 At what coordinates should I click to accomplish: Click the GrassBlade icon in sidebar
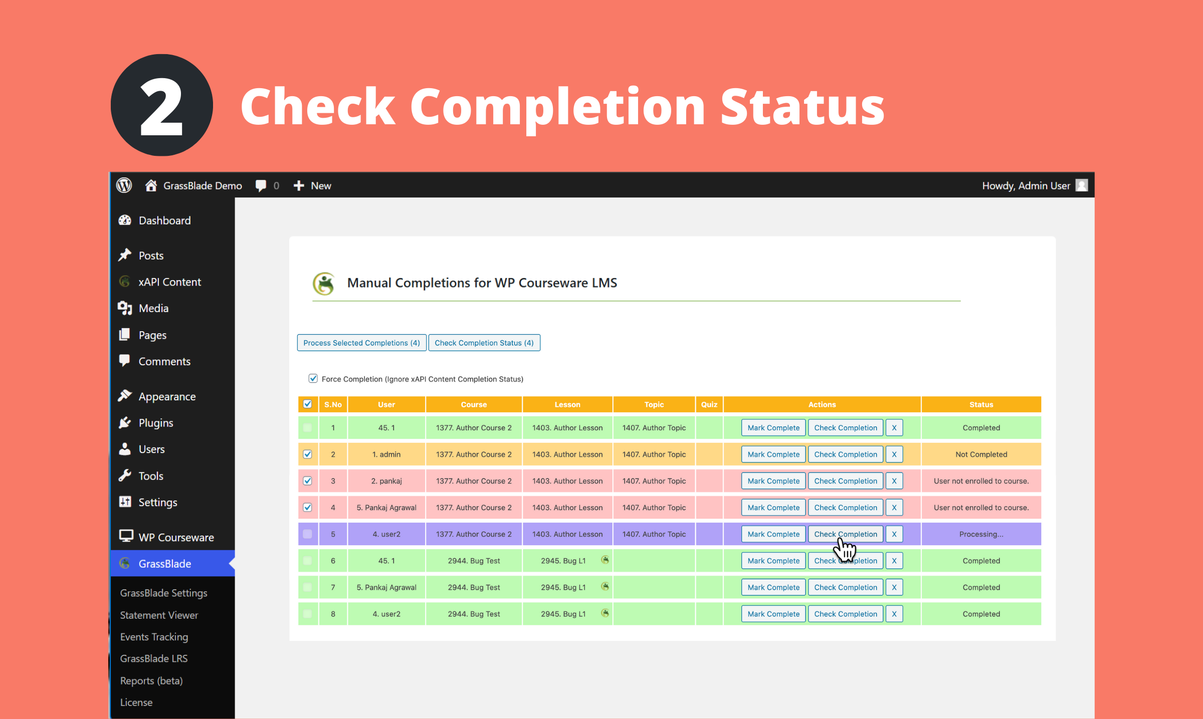point(125,563)
